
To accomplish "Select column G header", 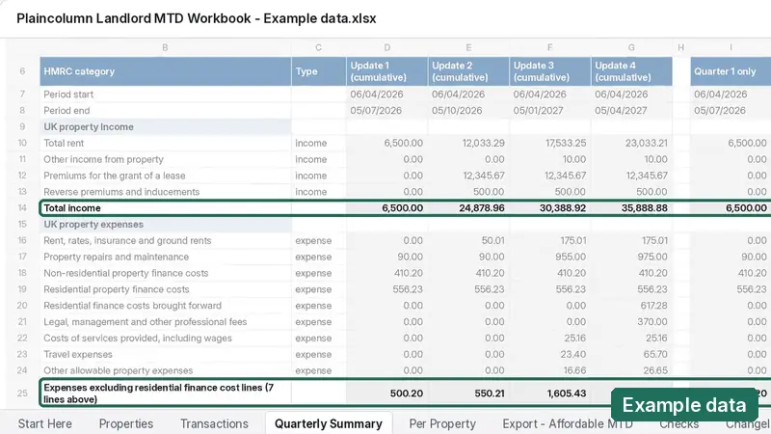I will coord(631,47).
